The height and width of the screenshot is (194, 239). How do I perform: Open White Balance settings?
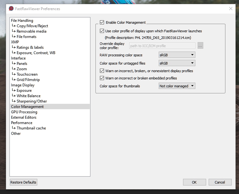tap(50, 96)
